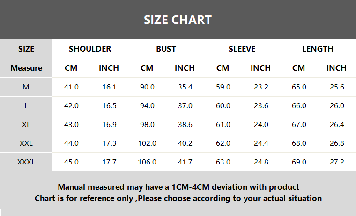Click the SIZE header cell
Image resolution: width=356 pixels, height=216 pixels.
[x=26, y=49]
